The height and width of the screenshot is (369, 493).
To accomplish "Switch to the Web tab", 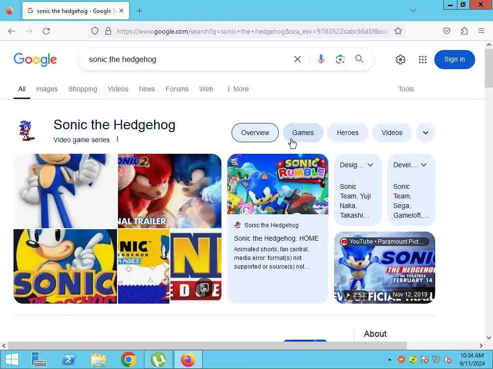I will (x=206, y=89).
